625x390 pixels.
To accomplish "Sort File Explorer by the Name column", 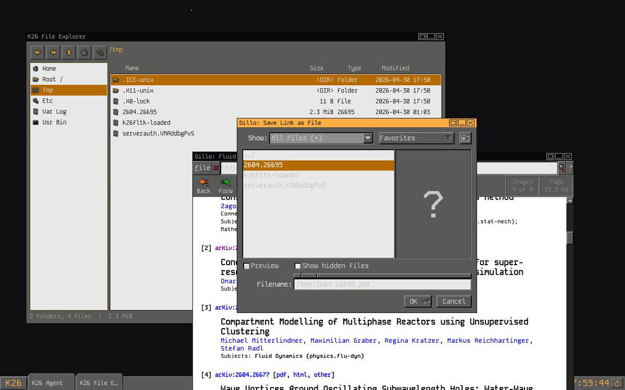I will pos(132,68).
